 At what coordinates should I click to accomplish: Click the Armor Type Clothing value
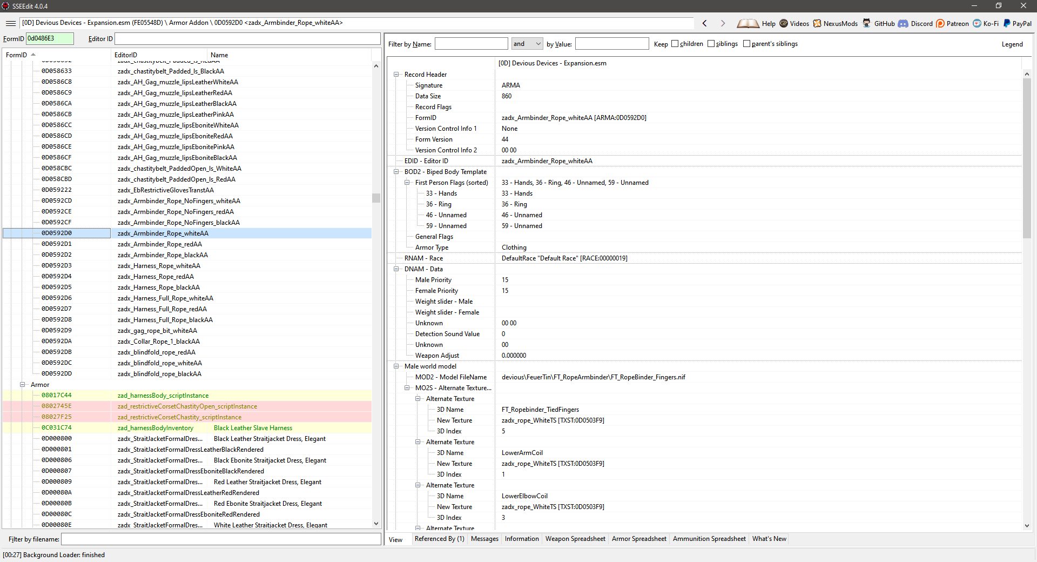point(514,247)
